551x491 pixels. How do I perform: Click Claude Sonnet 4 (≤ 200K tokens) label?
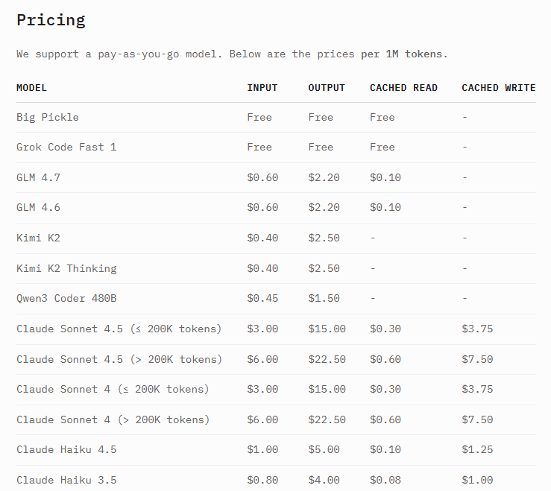point(113,389)
